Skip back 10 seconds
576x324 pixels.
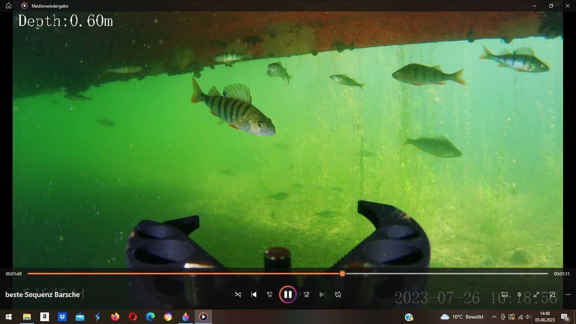pyautogui.click(x=269, y=294)
